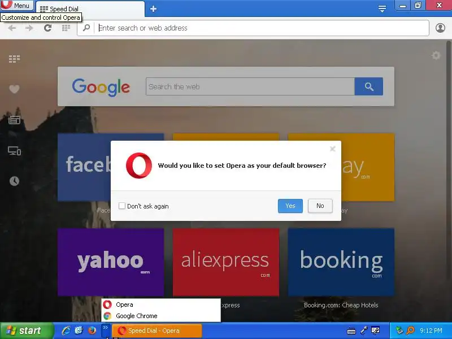The height and width of the screenshot is (339, 452).
Task: Launch second quick launch icon beside IE
Action: tap(79, 331)
